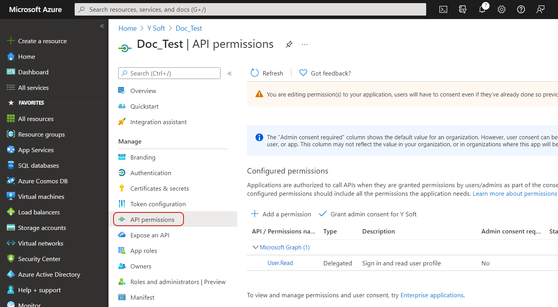The image size is (558, 307).
Task: Open the more options ellipsis by title
Action: pyautogui.click(x=305, y=44)
